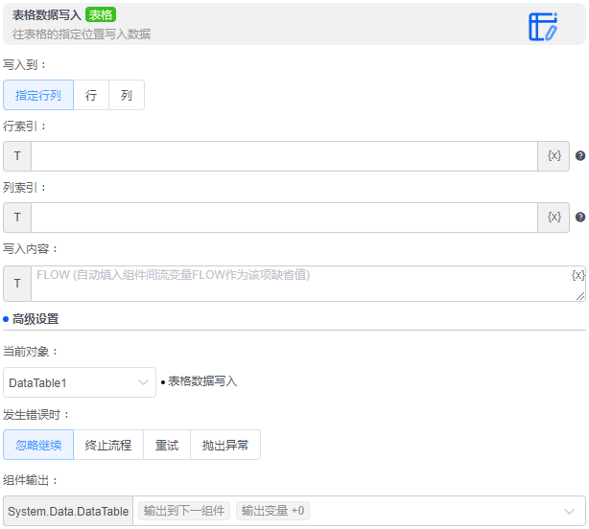Click the table write icon in header
The width and height of the screenshot is (589, 529).
pos(543,27)
